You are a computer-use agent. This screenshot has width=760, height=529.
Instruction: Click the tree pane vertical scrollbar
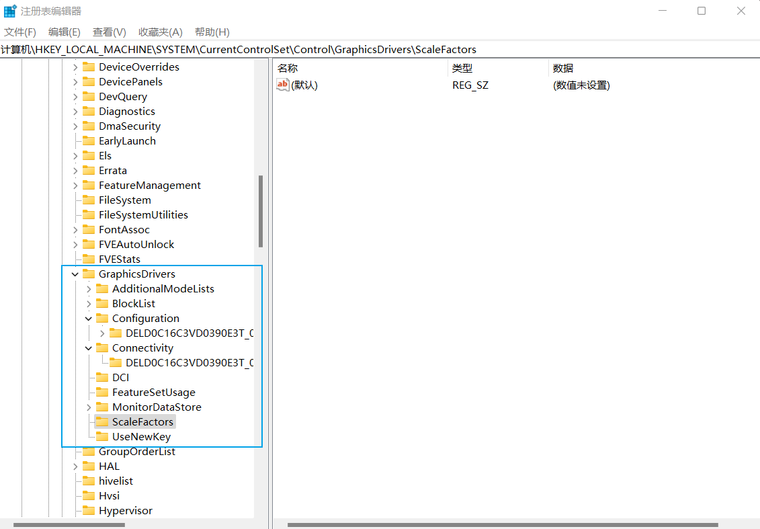click(261, 211)
